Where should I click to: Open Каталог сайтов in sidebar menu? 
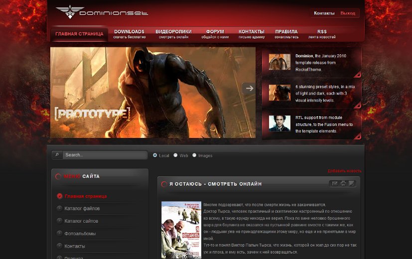click(81, 221)
